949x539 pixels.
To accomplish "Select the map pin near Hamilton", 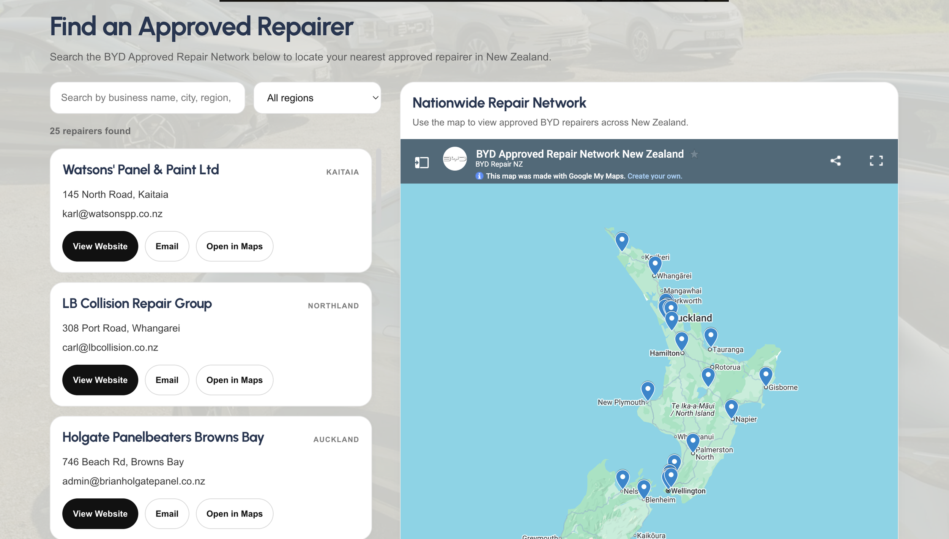I will click(681, 341).
